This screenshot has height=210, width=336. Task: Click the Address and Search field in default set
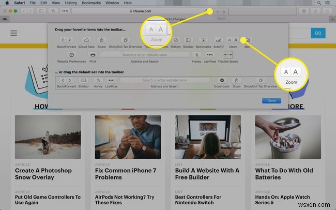point(164,80)
